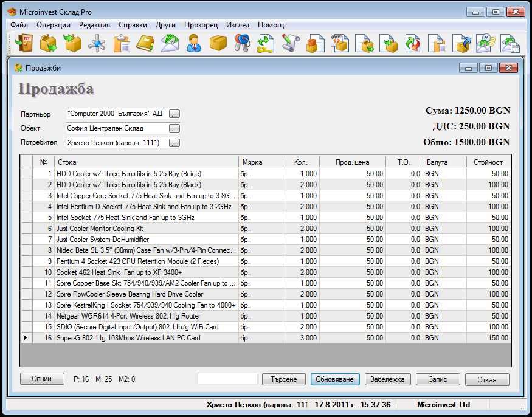The height and width of the screenshot is (417, 532).
Task: Click the Търсене button
Action: point(284,379)
